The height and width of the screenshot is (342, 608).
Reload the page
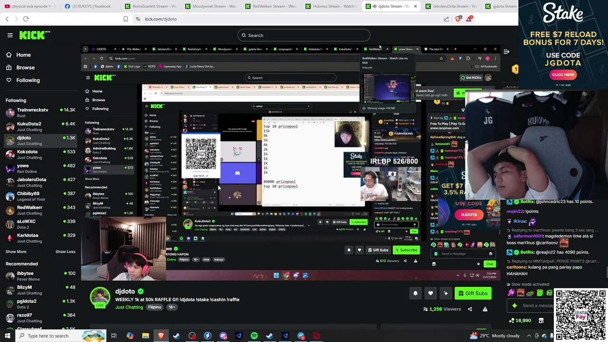(x=26, y=19)
